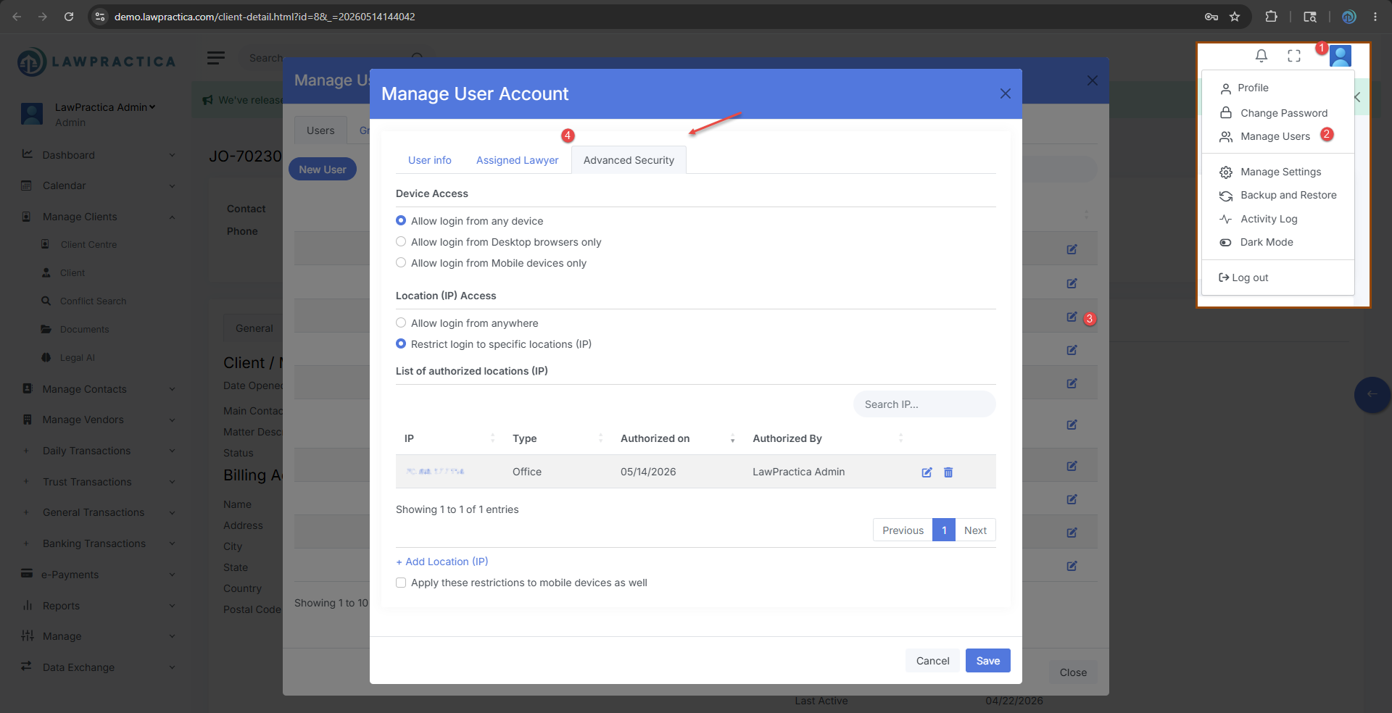The height and width of the screenshot is (713, 1392).
Task: Select Allow login from Mobile devices only
Action: [x=401, y=262]
